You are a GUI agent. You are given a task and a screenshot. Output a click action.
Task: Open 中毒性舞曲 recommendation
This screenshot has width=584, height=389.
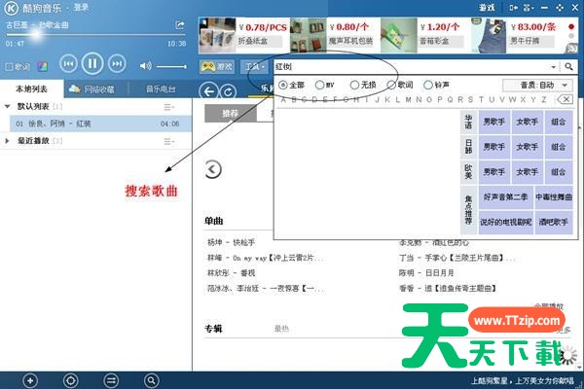coord(554,196)
